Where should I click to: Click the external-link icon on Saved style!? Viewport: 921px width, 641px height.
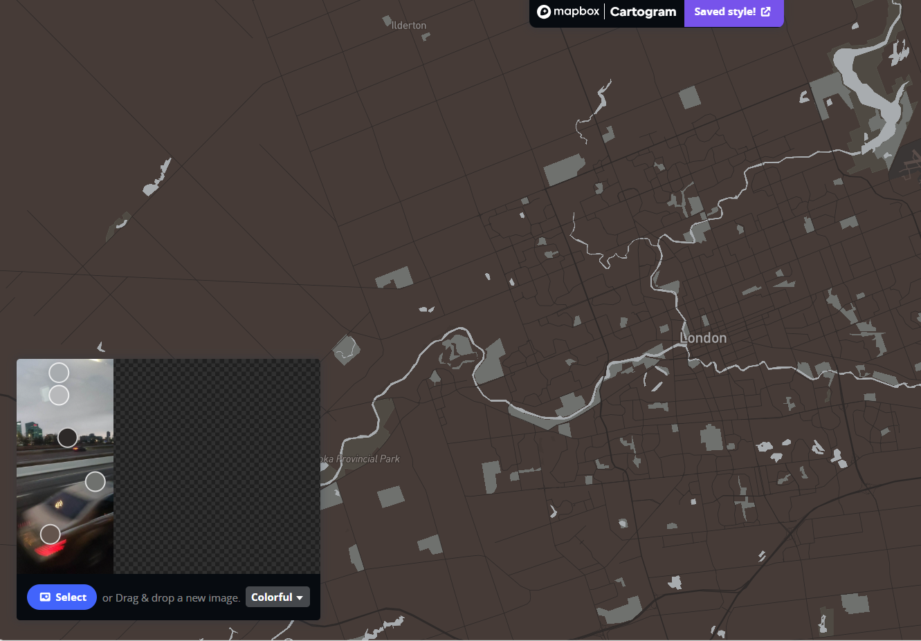[765, 11]
